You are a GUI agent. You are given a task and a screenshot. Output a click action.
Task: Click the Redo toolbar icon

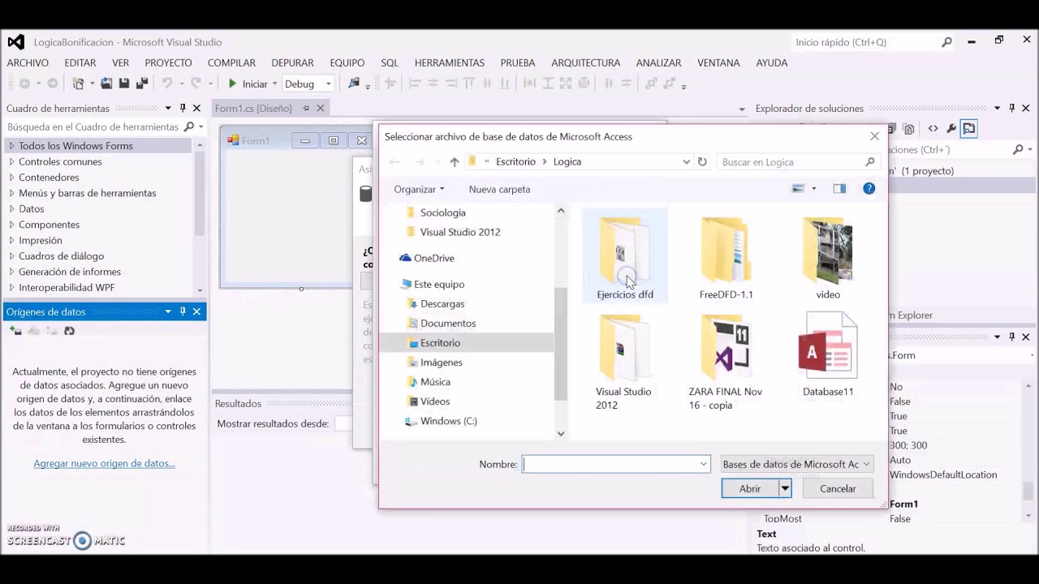[x=196, y=84]
